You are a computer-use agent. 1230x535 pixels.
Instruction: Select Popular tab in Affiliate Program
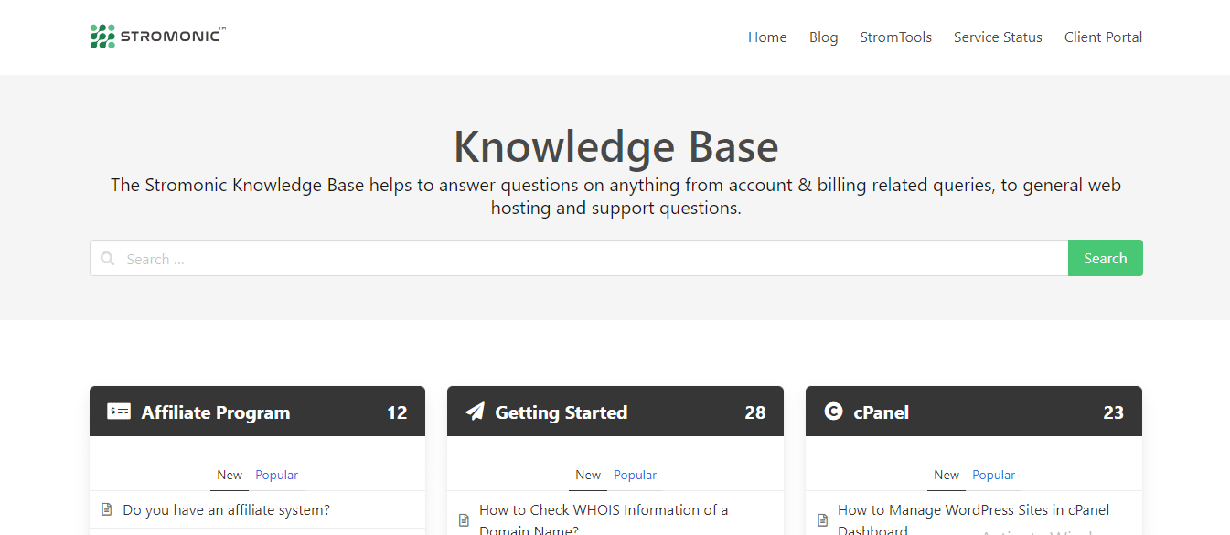[276, 475]
